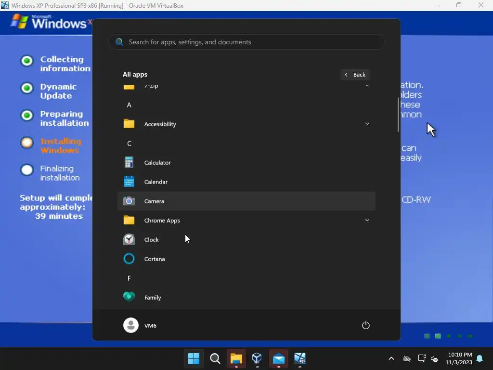Select the Camera list entry text
Image resolution: width=493 pixels, height=370 pixels.
154,201
